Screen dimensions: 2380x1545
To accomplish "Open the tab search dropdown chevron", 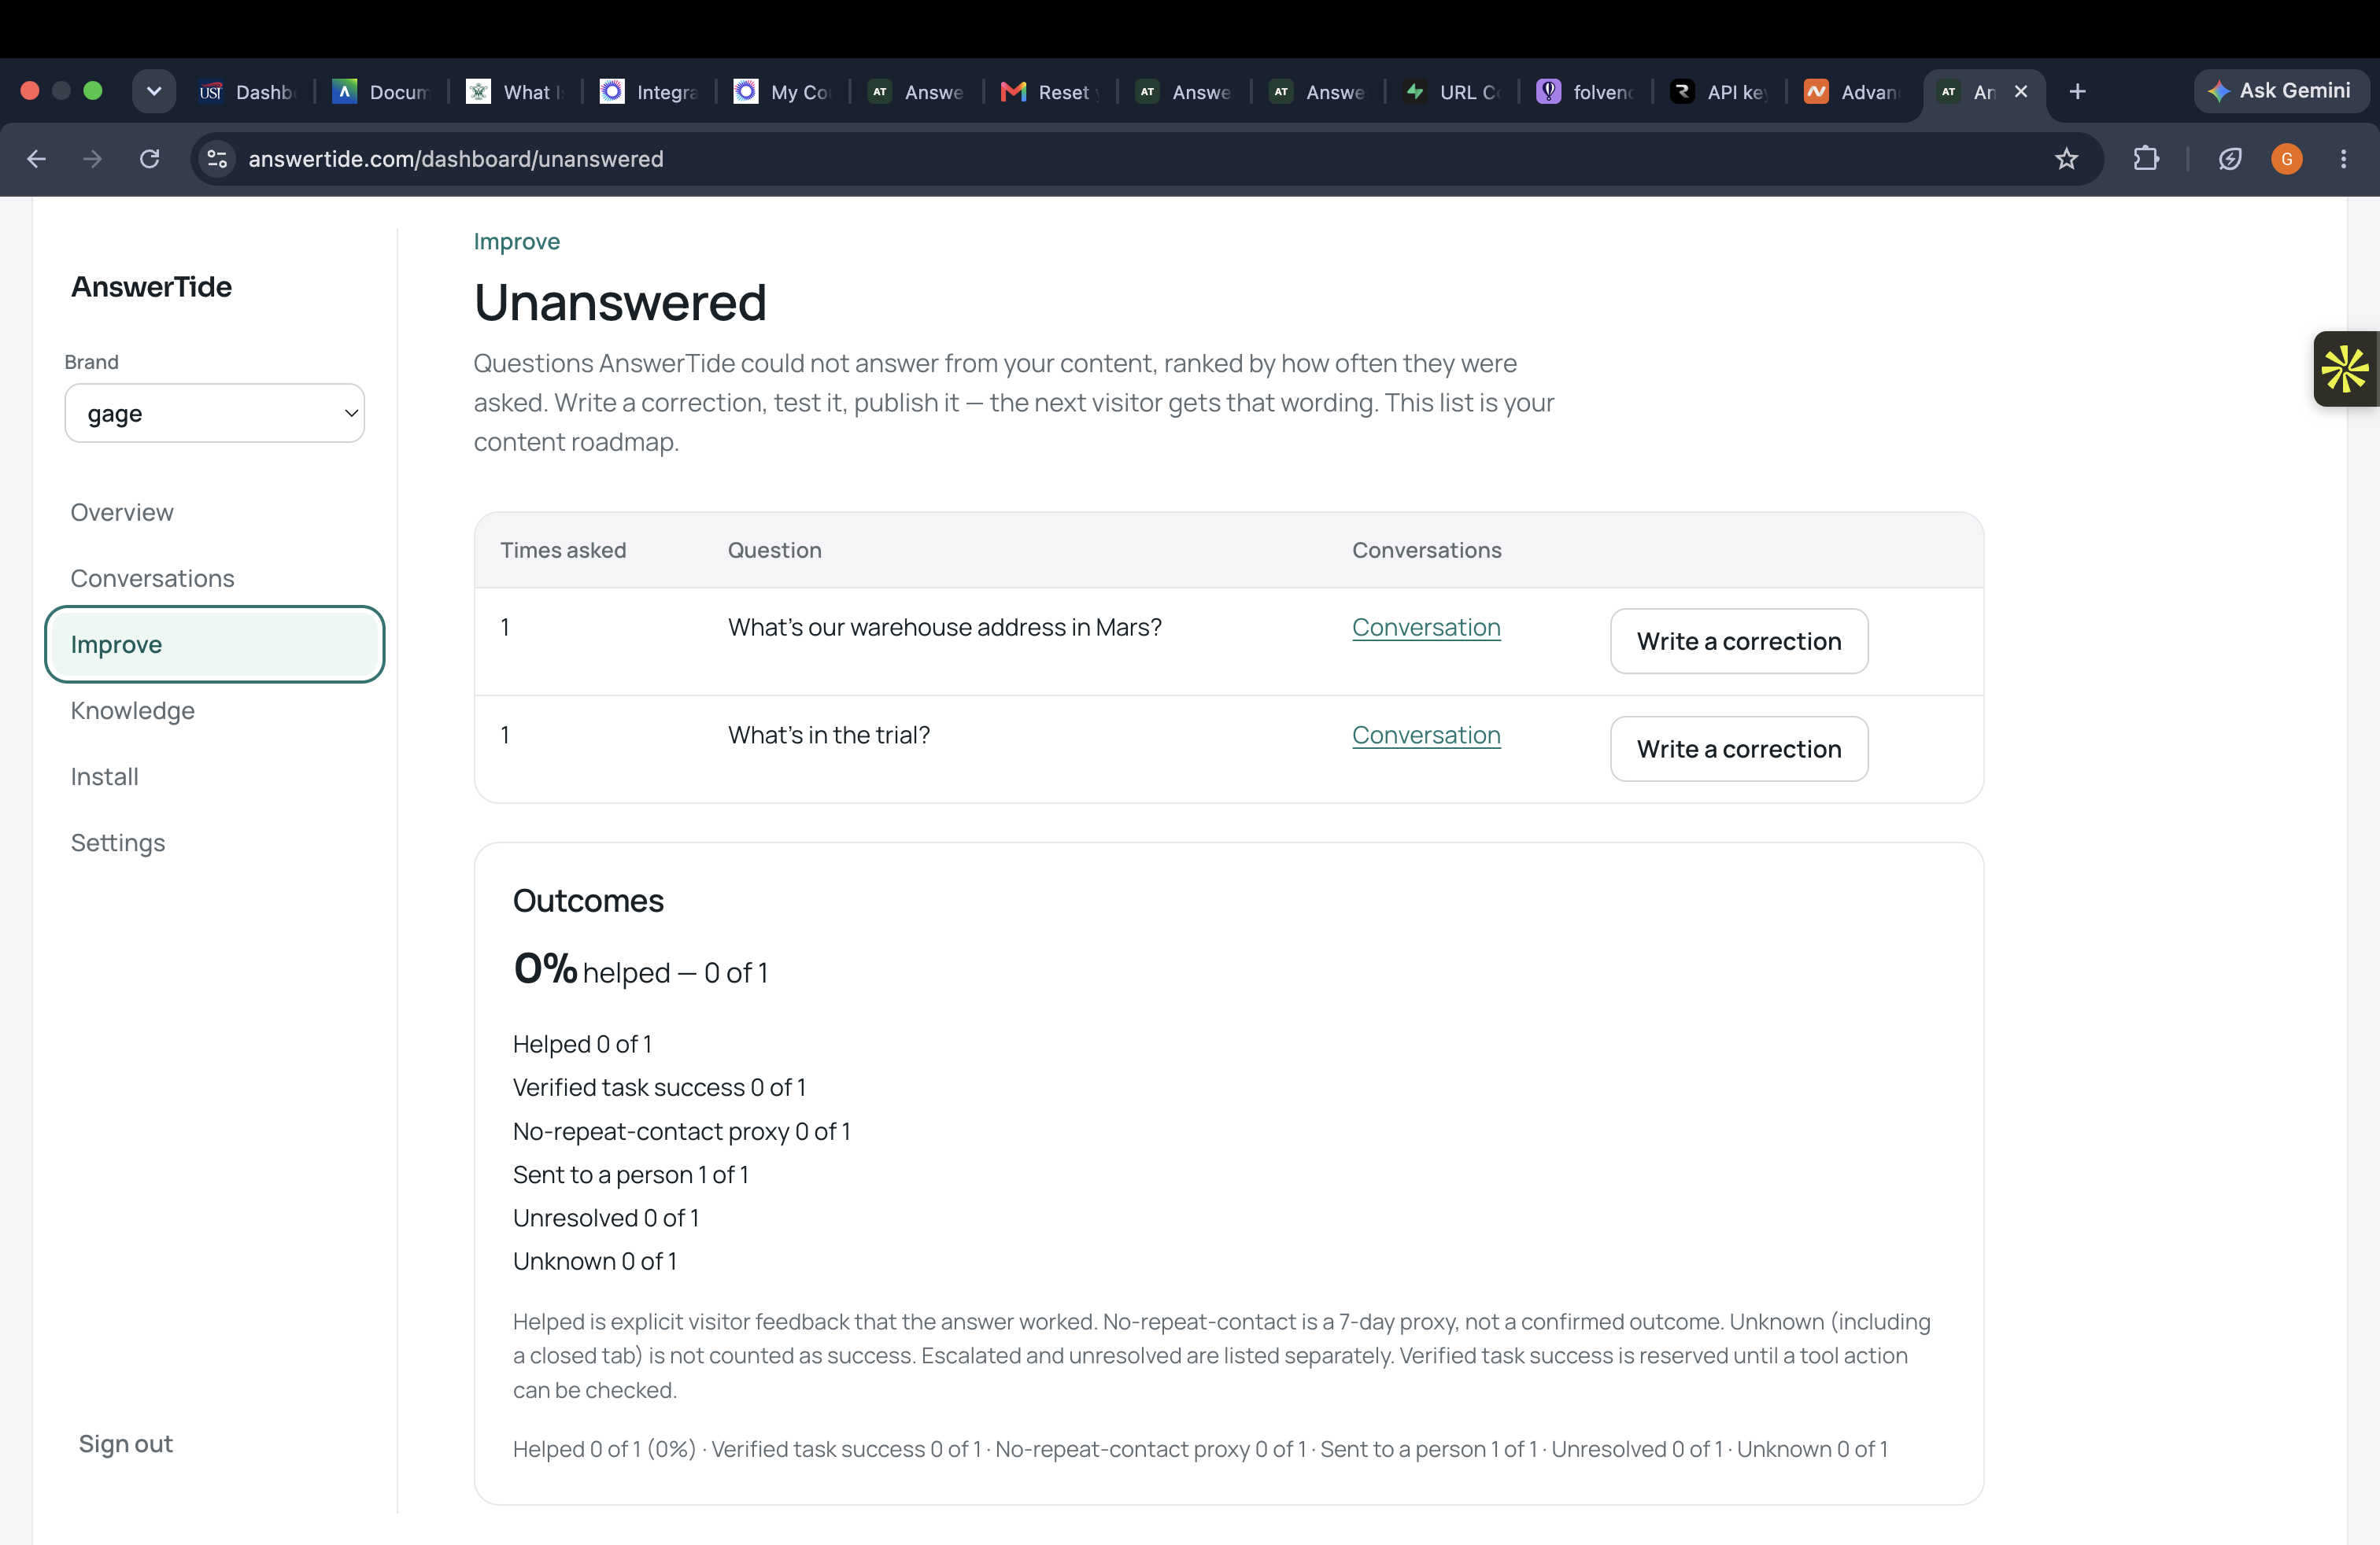I will pos(154,92).
